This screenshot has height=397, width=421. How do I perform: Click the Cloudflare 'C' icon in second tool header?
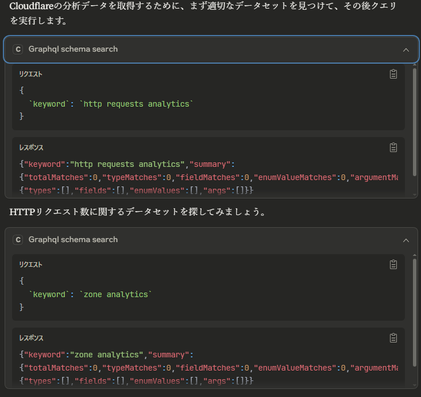point(18,240)
